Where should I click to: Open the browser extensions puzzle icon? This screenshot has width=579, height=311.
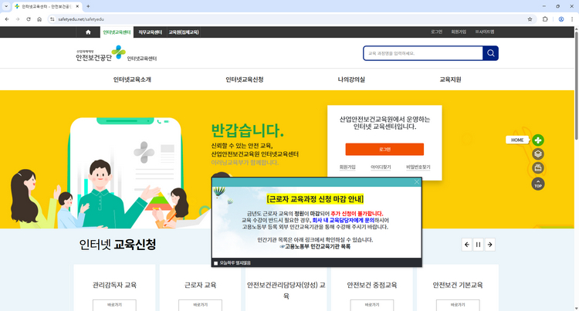pos(545,19)
